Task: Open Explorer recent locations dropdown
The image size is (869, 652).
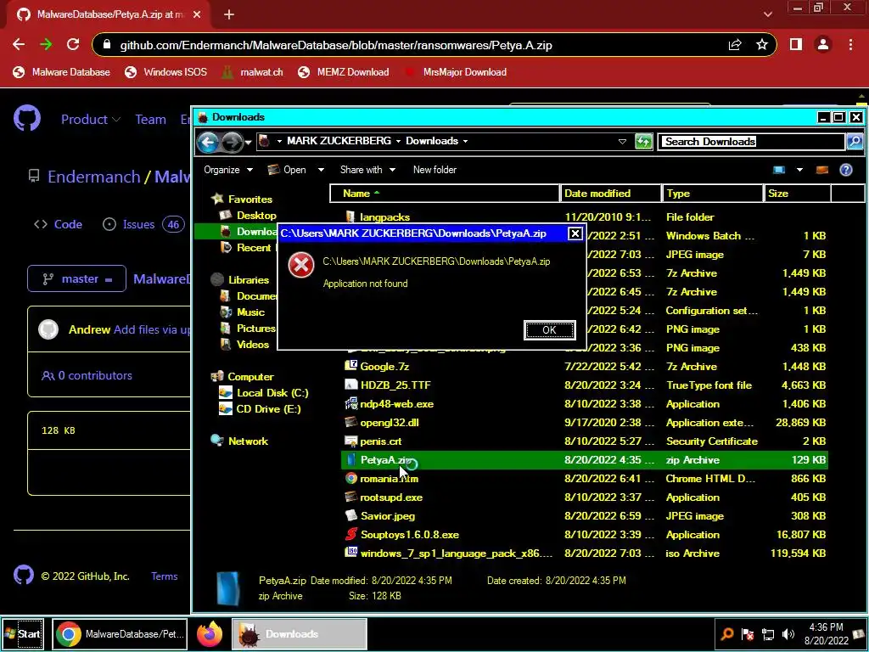Action: pyautogui.click(x=249, y=143)
